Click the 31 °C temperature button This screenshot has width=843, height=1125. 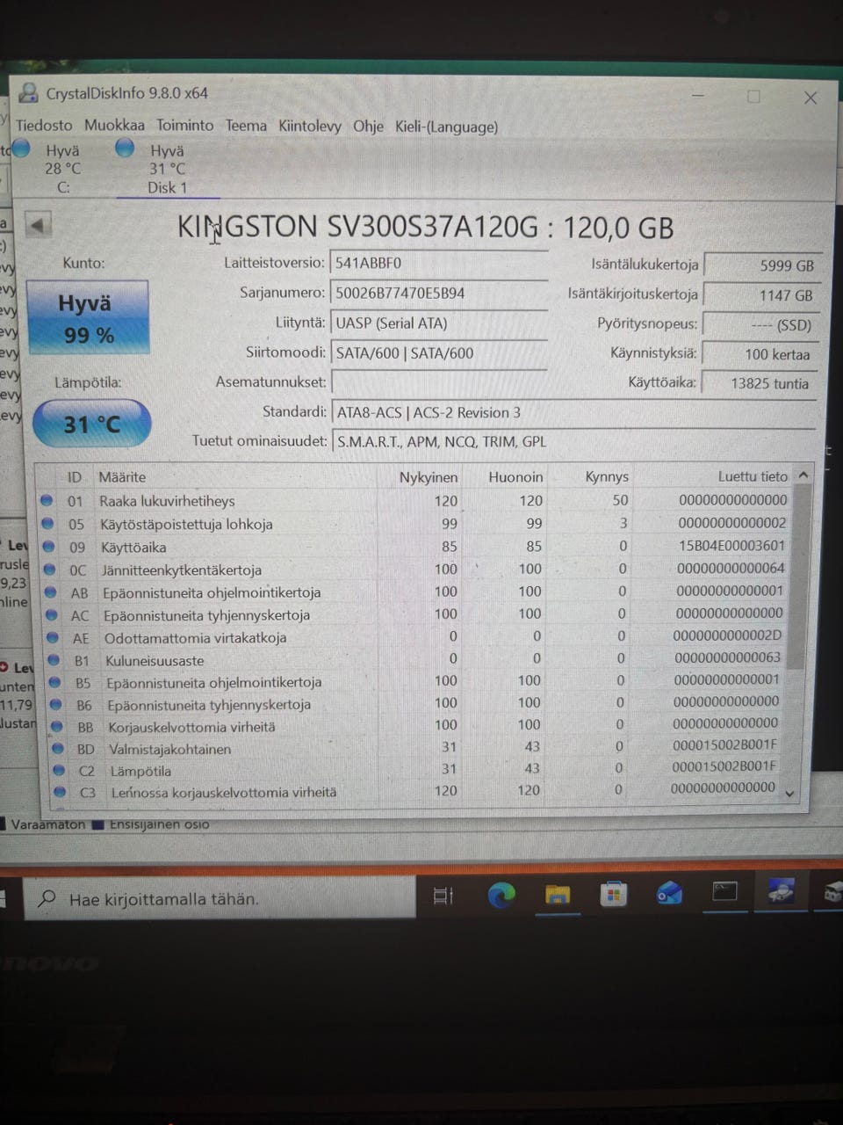tap(91, 425)
